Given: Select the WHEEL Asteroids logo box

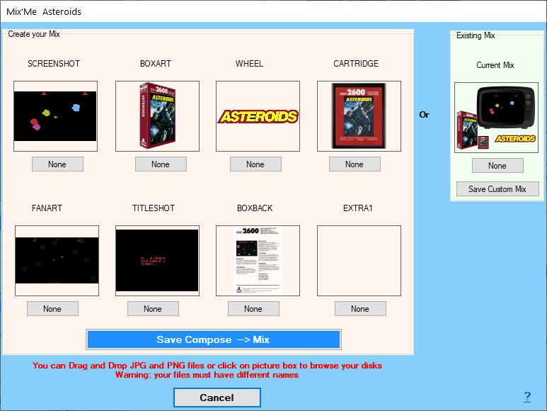Looking at the screenshot, I should click(258, 116).
